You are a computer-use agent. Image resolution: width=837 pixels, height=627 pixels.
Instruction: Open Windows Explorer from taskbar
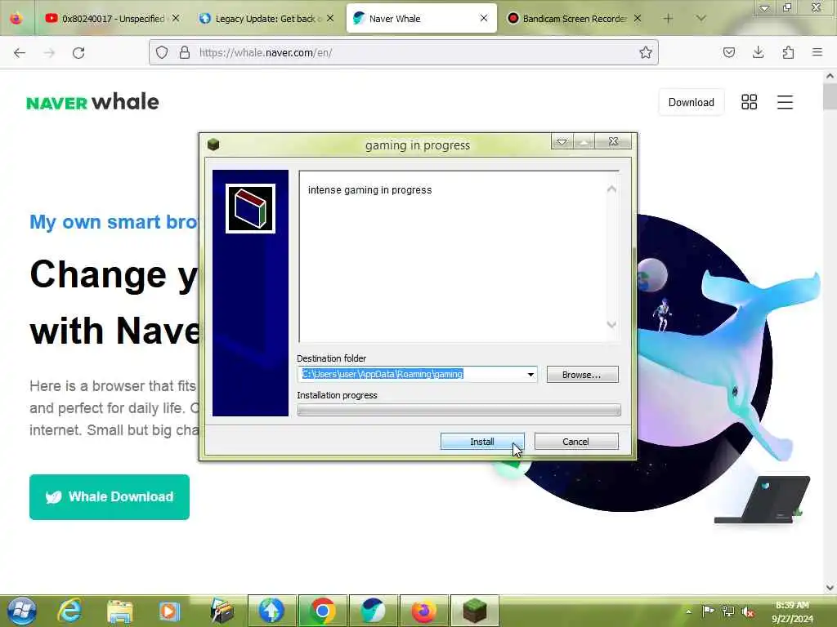point(119,611)
